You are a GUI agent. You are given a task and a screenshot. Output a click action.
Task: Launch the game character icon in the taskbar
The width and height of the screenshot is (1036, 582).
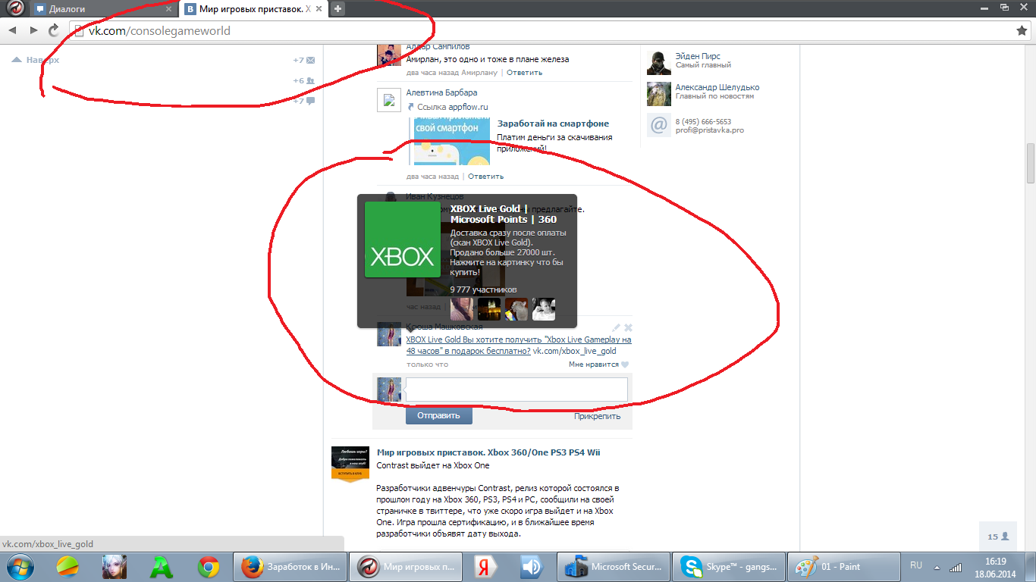coord(115,567)
